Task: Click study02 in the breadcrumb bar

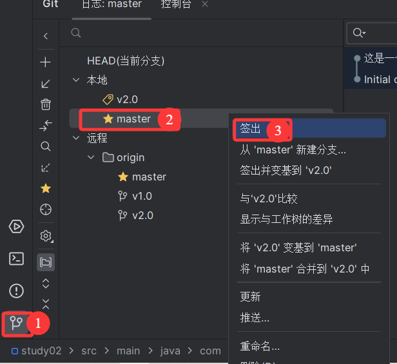Action: (41, 351)
